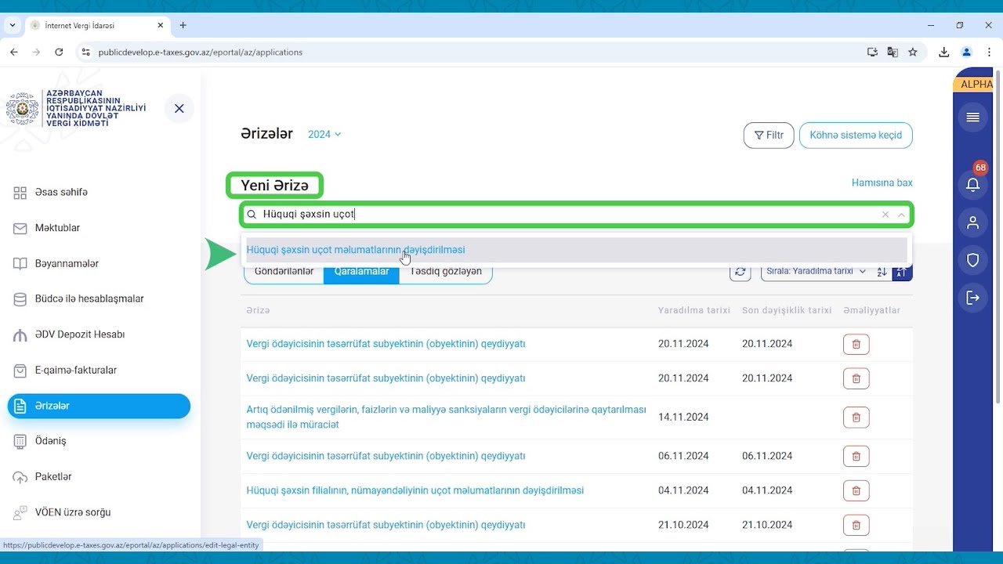1003x564 pixels.
Task: Delete the 06.11.2024 draft application
Action: point(856,457)
